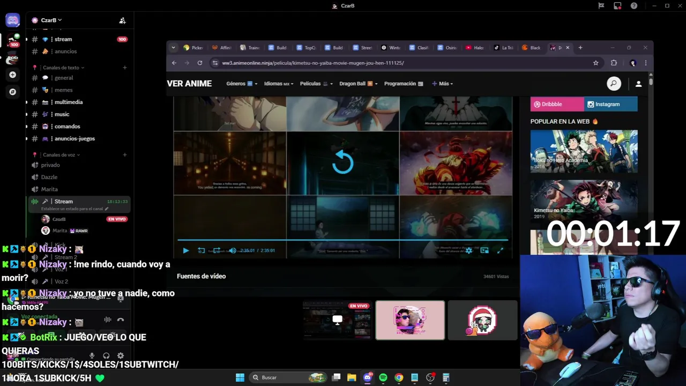Click the VER ANIME site logo
The height and width of the screenshot is (386, 686).
pyautogui.click(x=189, y=84)
